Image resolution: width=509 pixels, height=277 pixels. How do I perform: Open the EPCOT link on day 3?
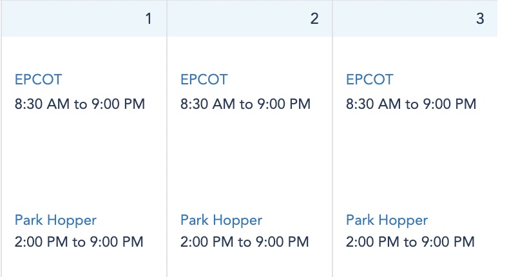[x=369, y=81]
